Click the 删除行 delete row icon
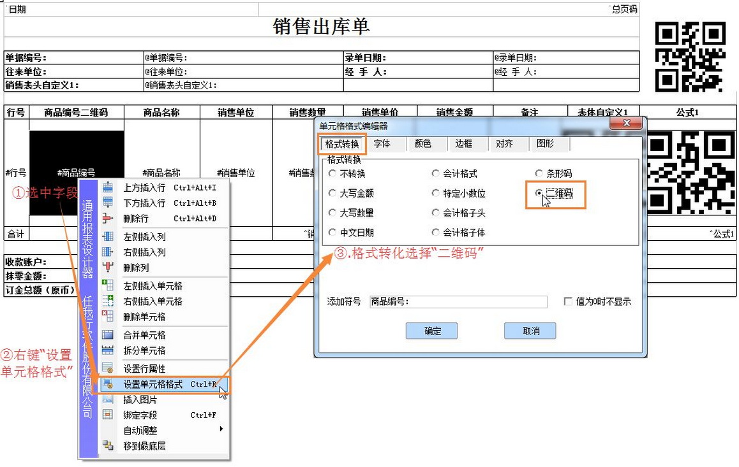739x467 pixels. [x=108, y=219]
